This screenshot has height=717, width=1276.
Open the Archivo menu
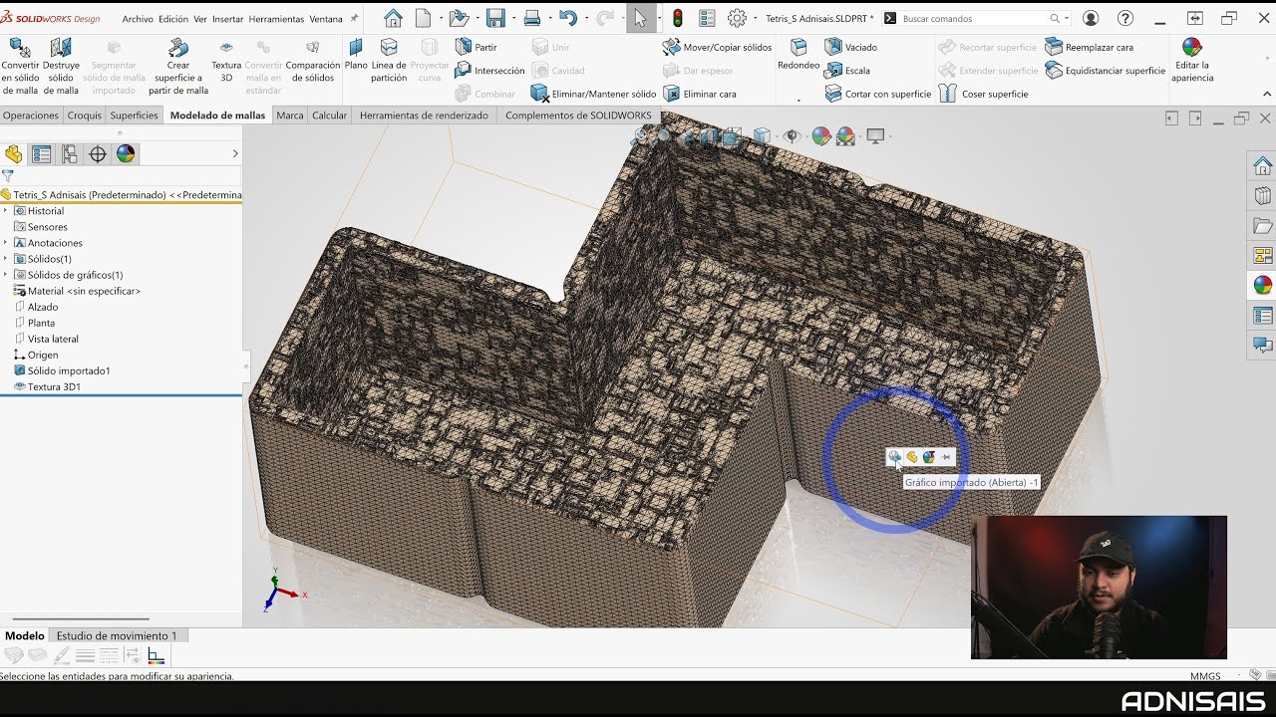click(x=138, y=19)
